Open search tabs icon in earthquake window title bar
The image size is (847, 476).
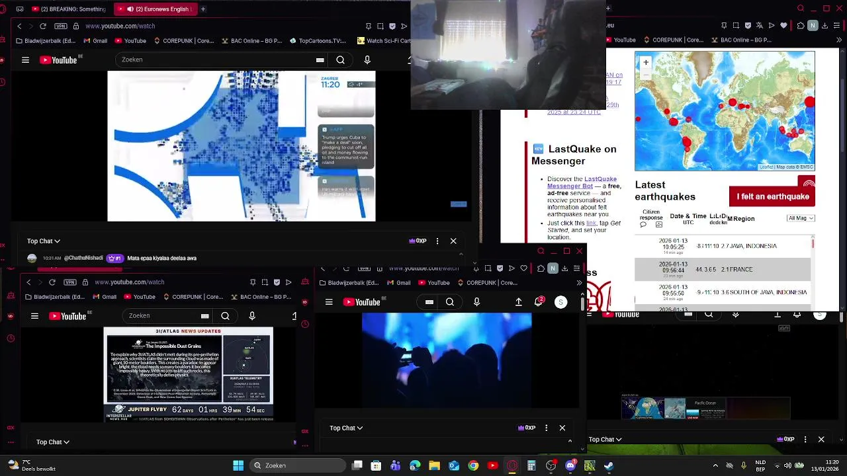tap(801, 9)
